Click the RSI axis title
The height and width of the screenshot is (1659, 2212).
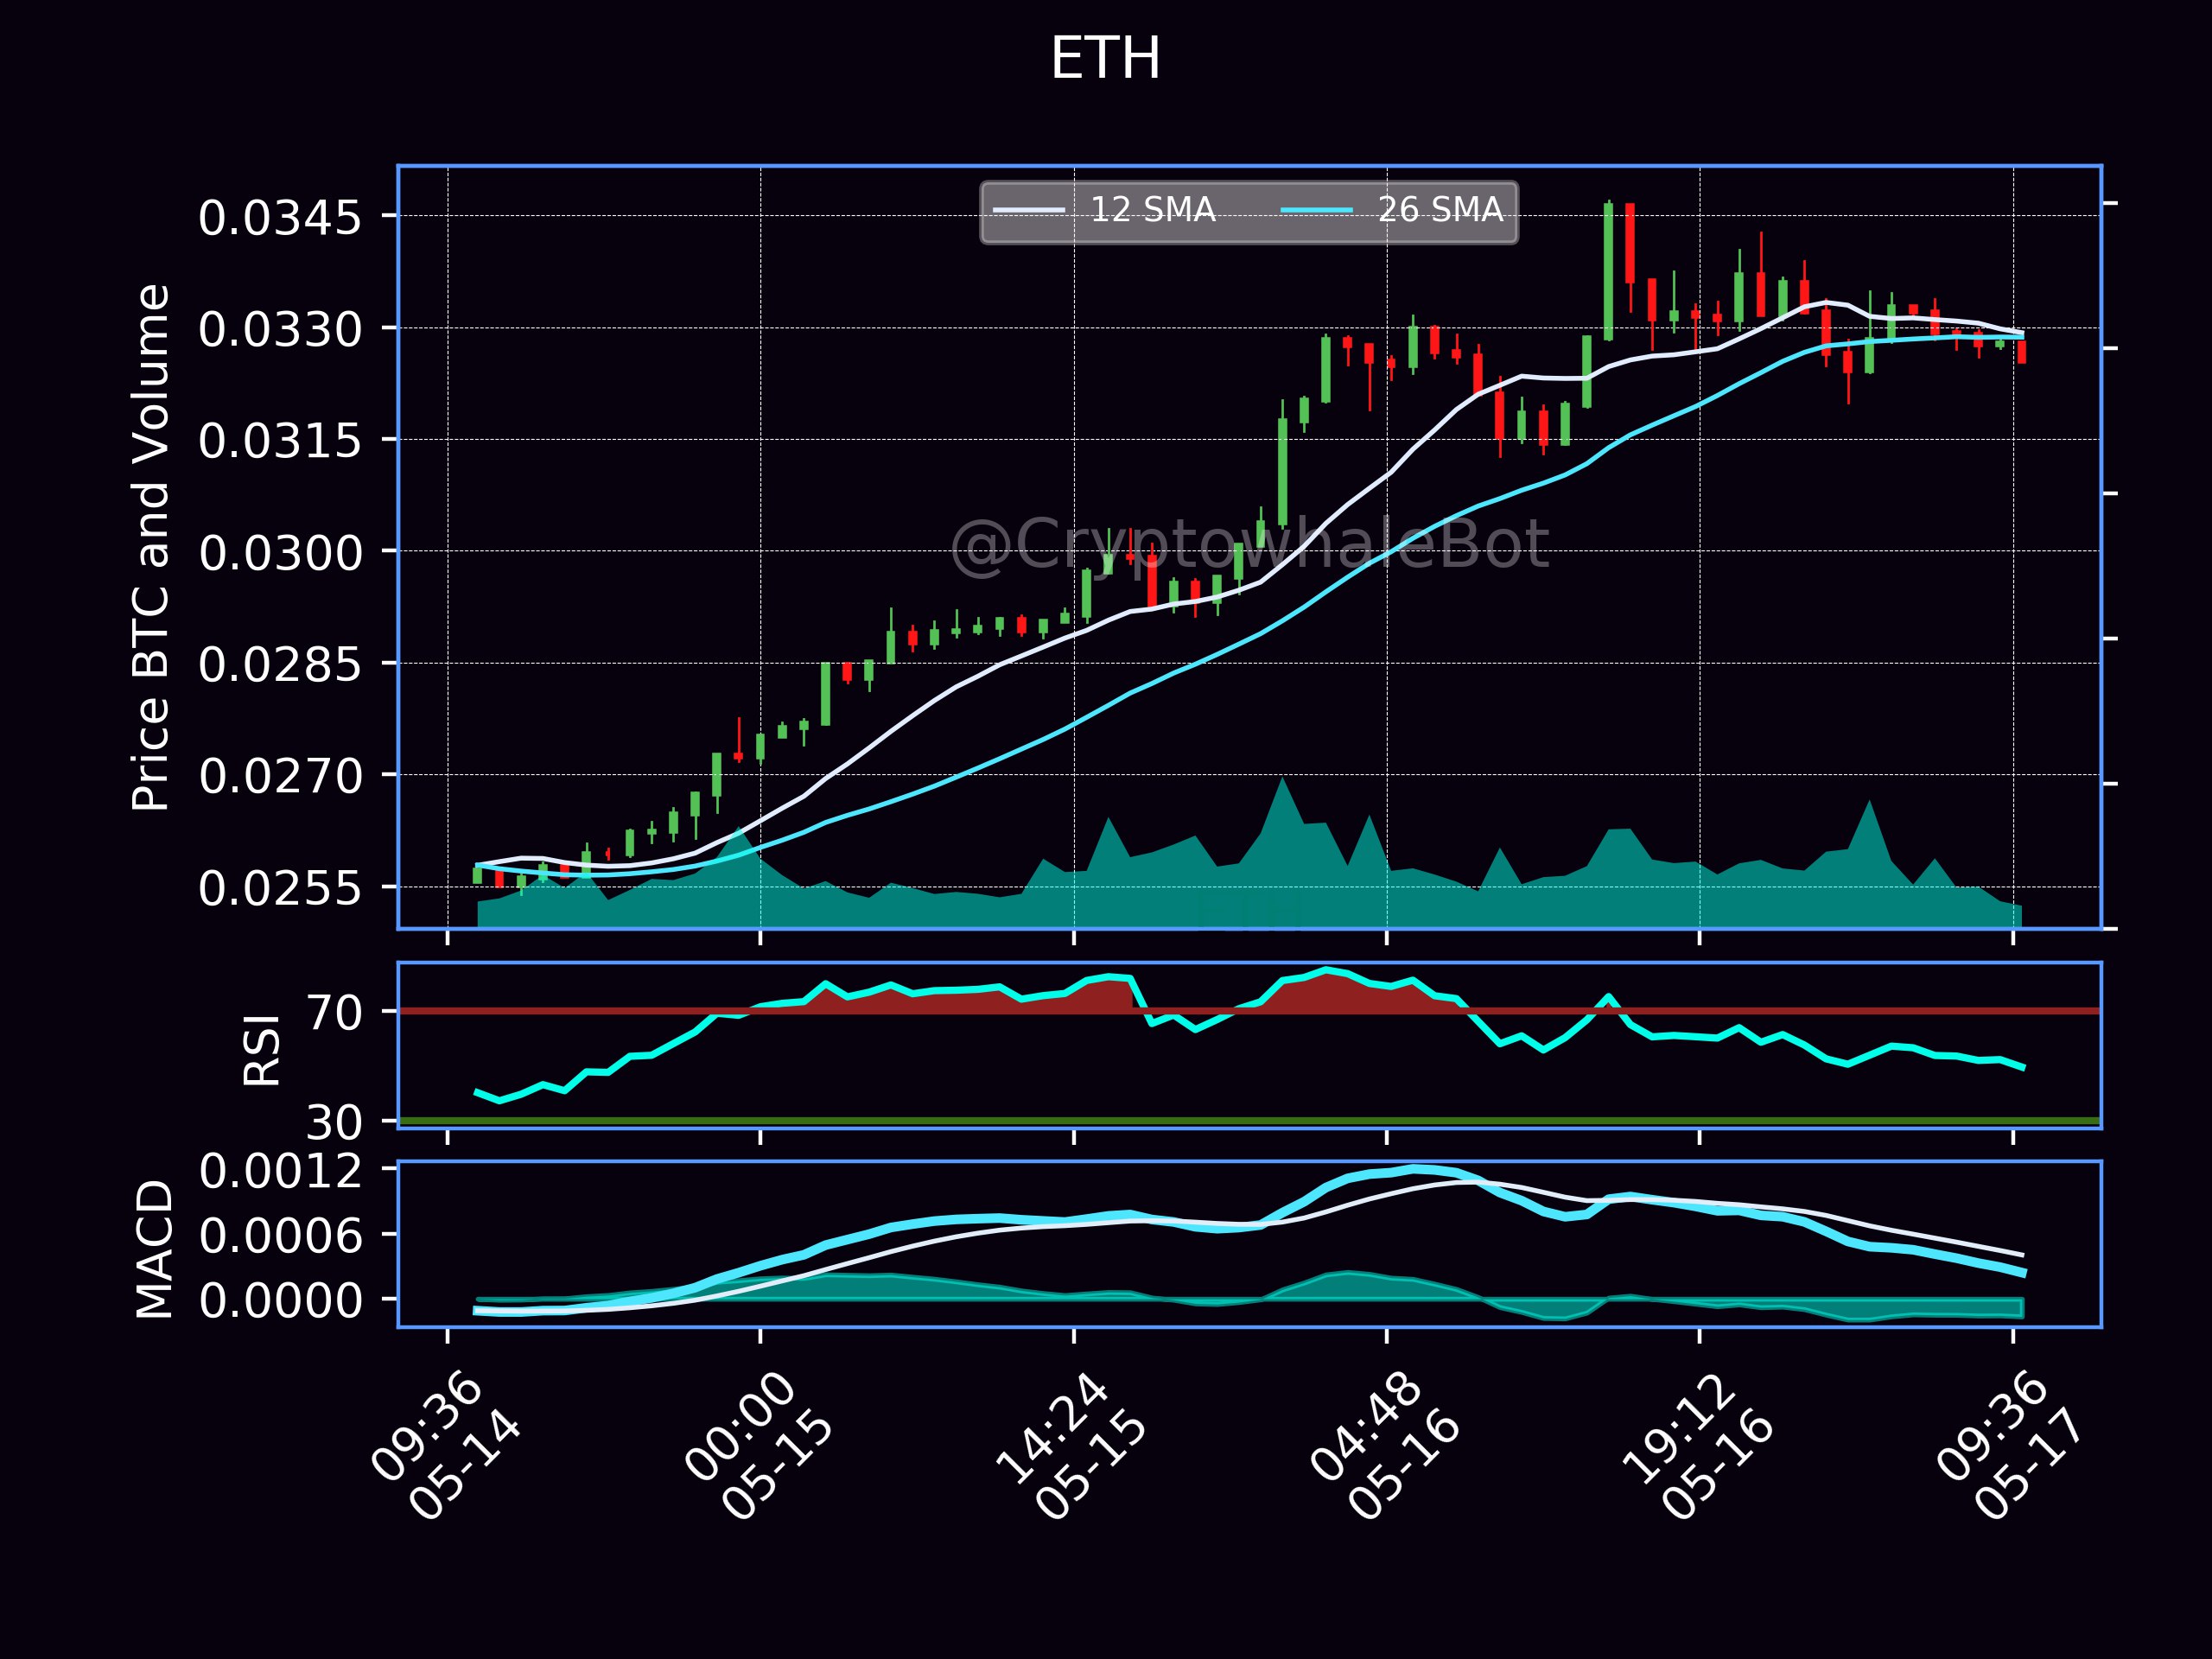point(262,1049)
